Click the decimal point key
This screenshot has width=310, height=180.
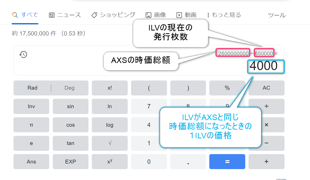pos(188,162)
